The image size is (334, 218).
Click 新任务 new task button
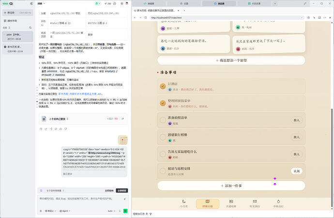click(18, 13)
